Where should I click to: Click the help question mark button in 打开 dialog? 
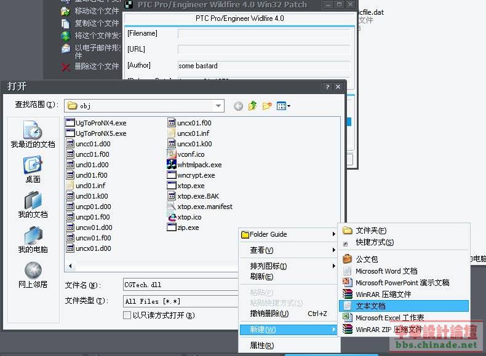point(327,87)
